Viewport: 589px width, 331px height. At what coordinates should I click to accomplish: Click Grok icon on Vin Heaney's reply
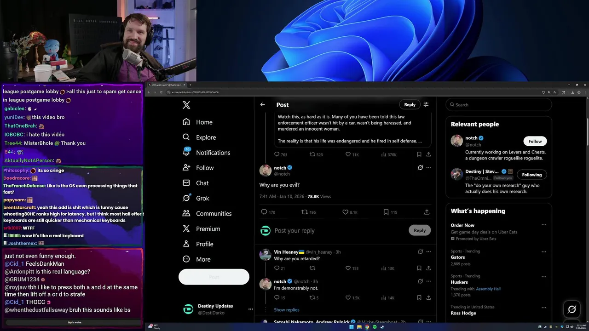[420, 252]
